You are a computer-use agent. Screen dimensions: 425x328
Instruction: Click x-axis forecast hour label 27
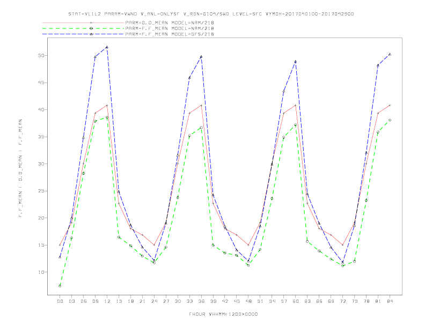pos(166,301)
